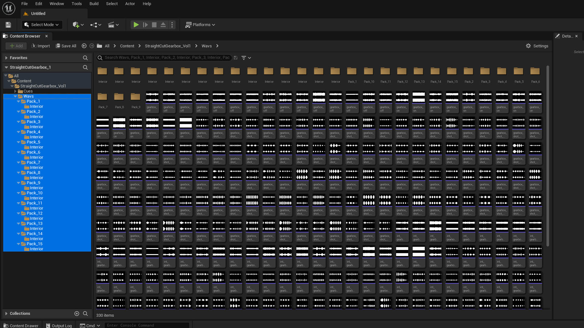Screen dimensions: 584x328
Task: Open the Build menu
Action: click(x=94, y=4)
